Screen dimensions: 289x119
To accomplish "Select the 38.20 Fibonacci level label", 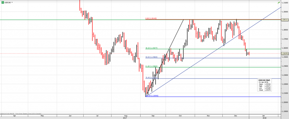I will click(151, 48).
